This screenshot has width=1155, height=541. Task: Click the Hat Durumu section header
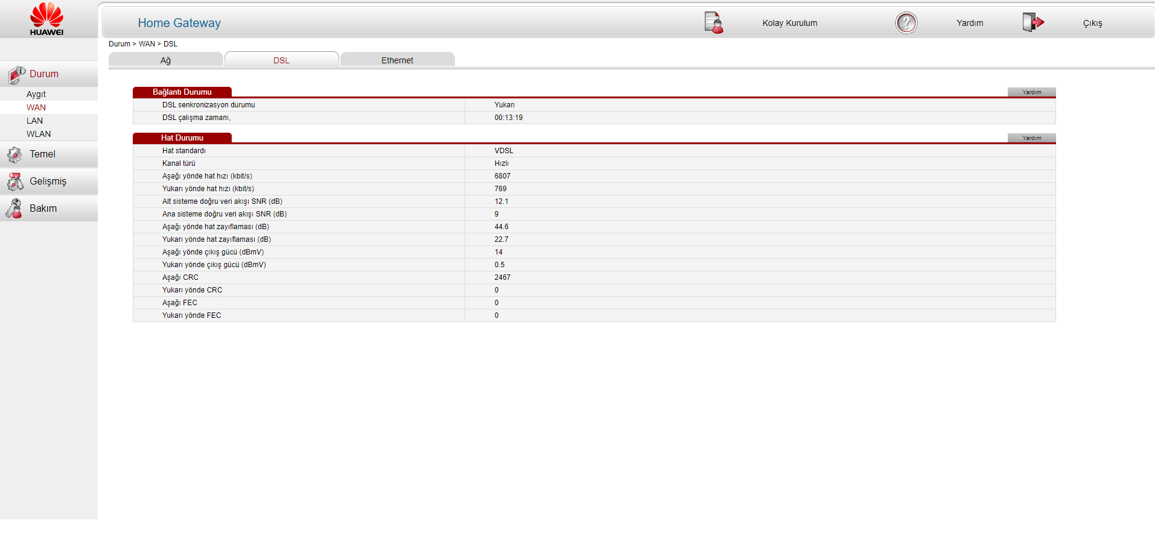pyautogui.click(x=182, y=138)
